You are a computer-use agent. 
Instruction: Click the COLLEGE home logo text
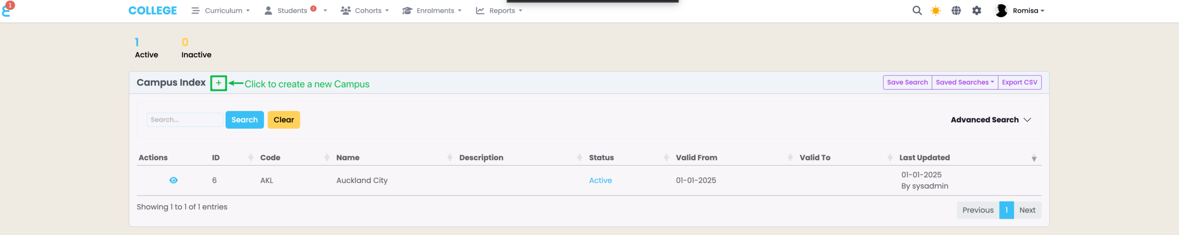point(152,11)
